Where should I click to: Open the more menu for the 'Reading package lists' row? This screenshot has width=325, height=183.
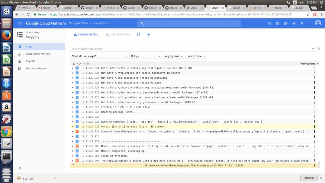pyautogui.click(x=314, y=112)
